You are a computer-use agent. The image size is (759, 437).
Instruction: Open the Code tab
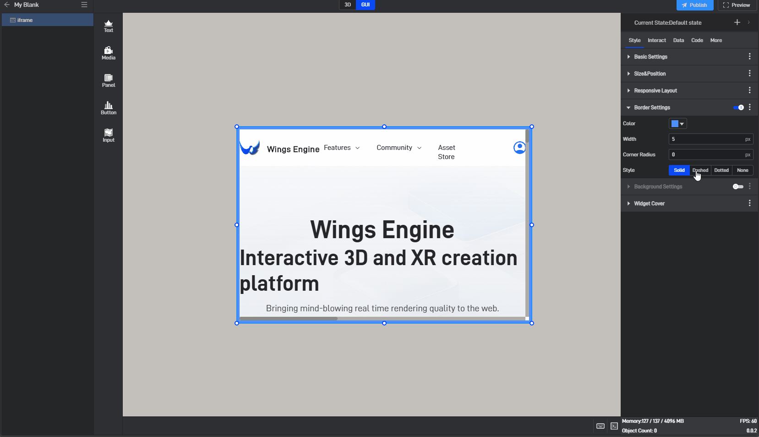click(697, 40)
